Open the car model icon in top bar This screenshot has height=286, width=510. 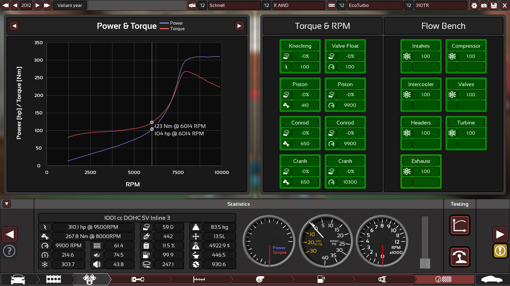[x=192, y=5]
